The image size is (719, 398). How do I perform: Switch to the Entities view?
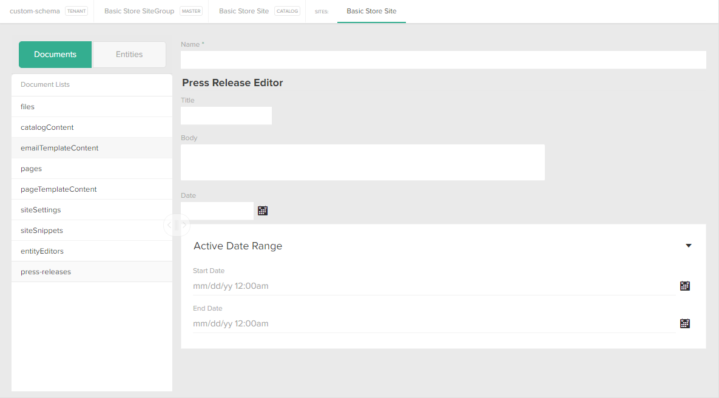(129, 54)
